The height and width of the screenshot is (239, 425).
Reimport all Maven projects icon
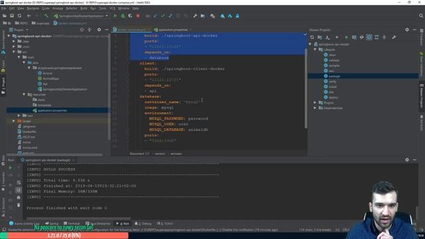click(312, 37)
